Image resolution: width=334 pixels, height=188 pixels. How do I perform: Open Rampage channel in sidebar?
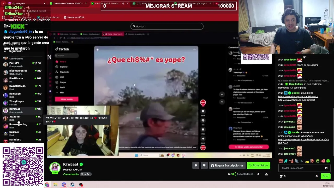[22, 95]
